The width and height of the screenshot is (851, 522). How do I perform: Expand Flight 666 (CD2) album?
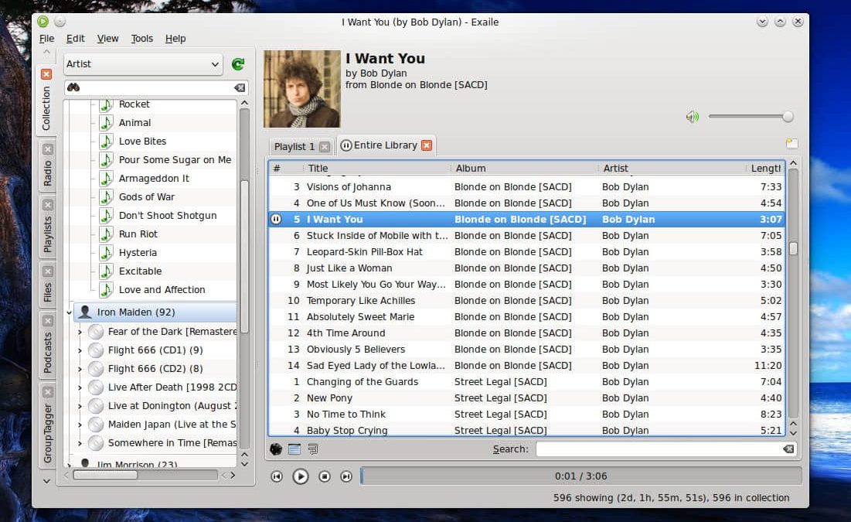pos(80,369)
